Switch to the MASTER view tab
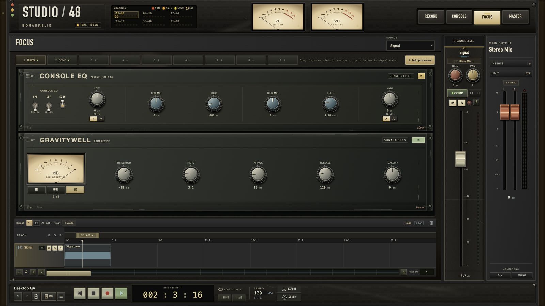Image resolution: width=545 pixels, height=306 pixels. (515, 16)
